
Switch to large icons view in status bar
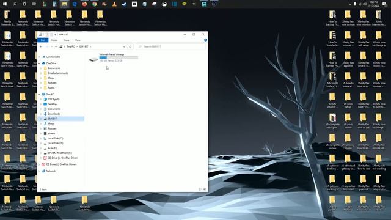click(205, 189)
